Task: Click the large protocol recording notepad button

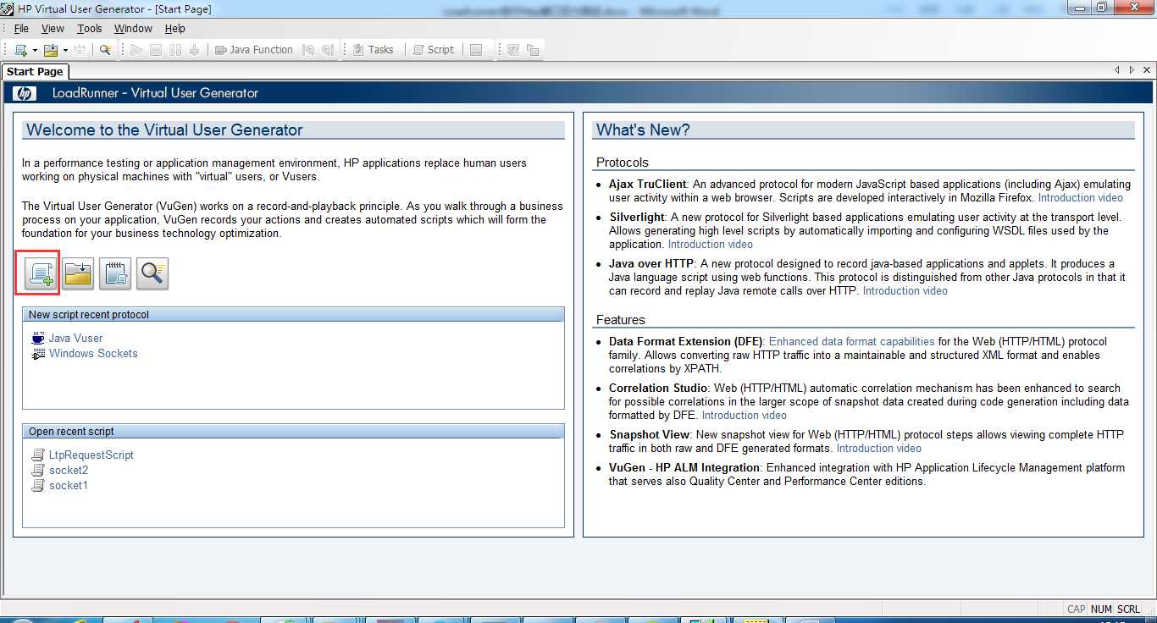Action: click(x=115, y=273)
